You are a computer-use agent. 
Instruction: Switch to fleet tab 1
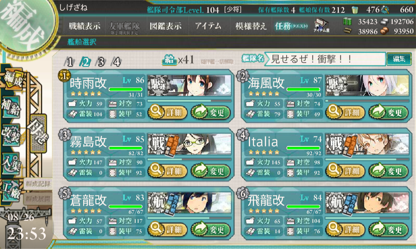click(x=70, y=62)
